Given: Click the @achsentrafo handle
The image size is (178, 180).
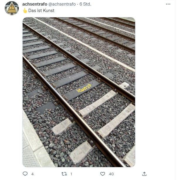Looking at the screenshot, I should pyautogui.click(x=62, y=4).
